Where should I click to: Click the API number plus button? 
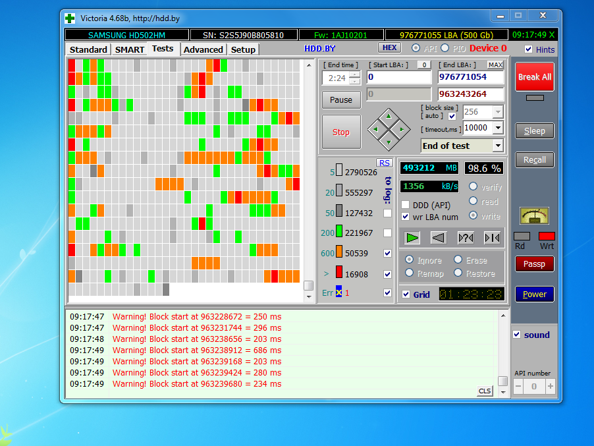pyautogui.click(x=550, y=387)
